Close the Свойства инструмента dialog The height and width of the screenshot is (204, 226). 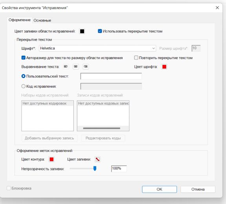pos(217,7)
